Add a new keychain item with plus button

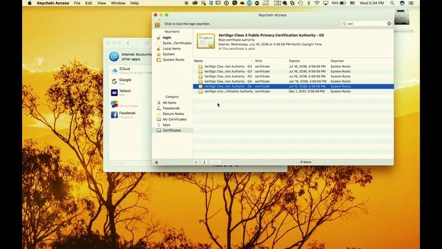196,162
